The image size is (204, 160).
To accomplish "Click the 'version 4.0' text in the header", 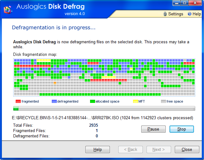I will coord(75,14).
